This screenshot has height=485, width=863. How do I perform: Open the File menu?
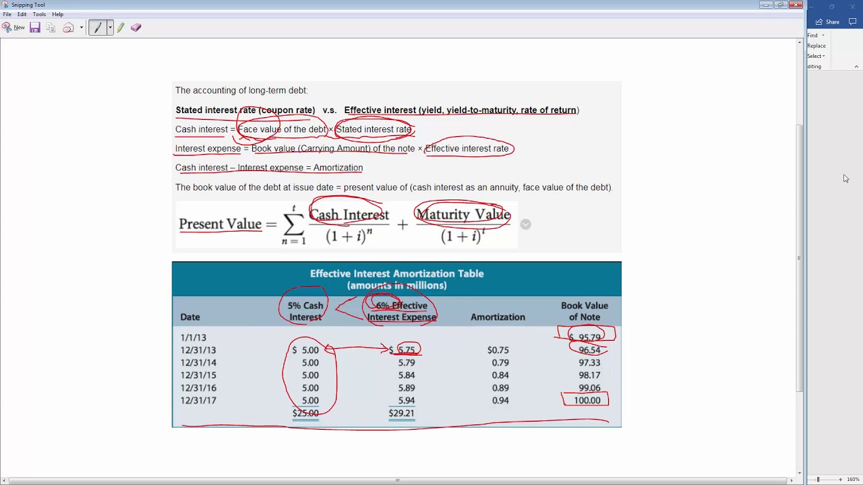[x=7, y=14]
